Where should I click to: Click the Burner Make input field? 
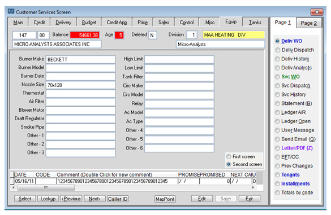pos(81,60)
